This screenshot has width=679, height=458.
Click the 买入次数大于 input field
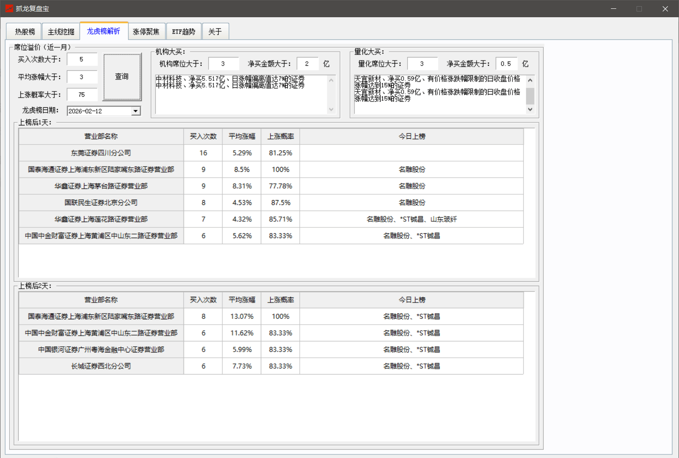point(82,59)
